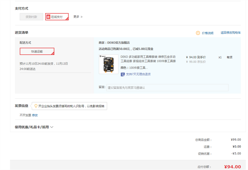
Task: Click the 颜色 100件套工具 variant text
Action: click(134, 67)
